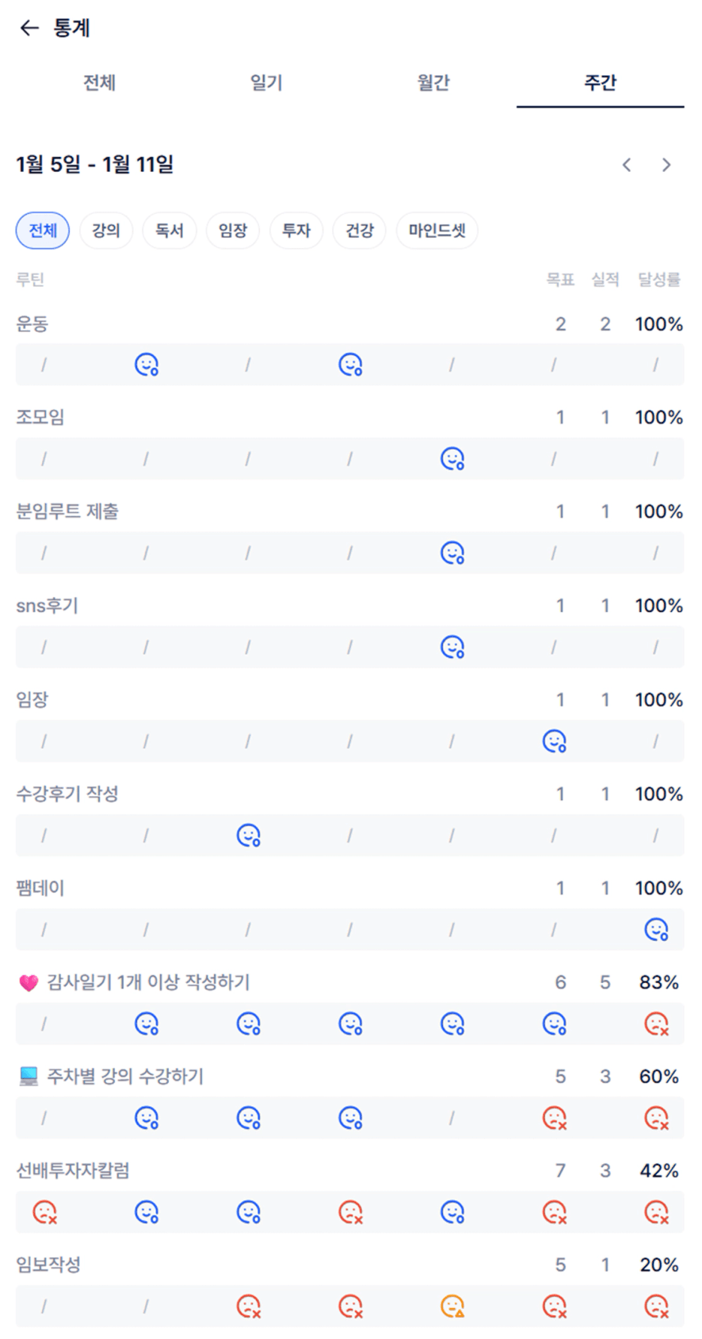
Task: Filter routines by 강의 chip
Action: point(106,231)
